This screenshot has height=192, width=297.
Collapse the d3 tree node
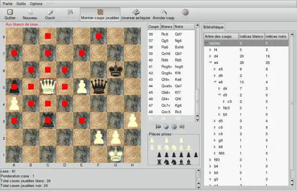click(x=220, y=95)
